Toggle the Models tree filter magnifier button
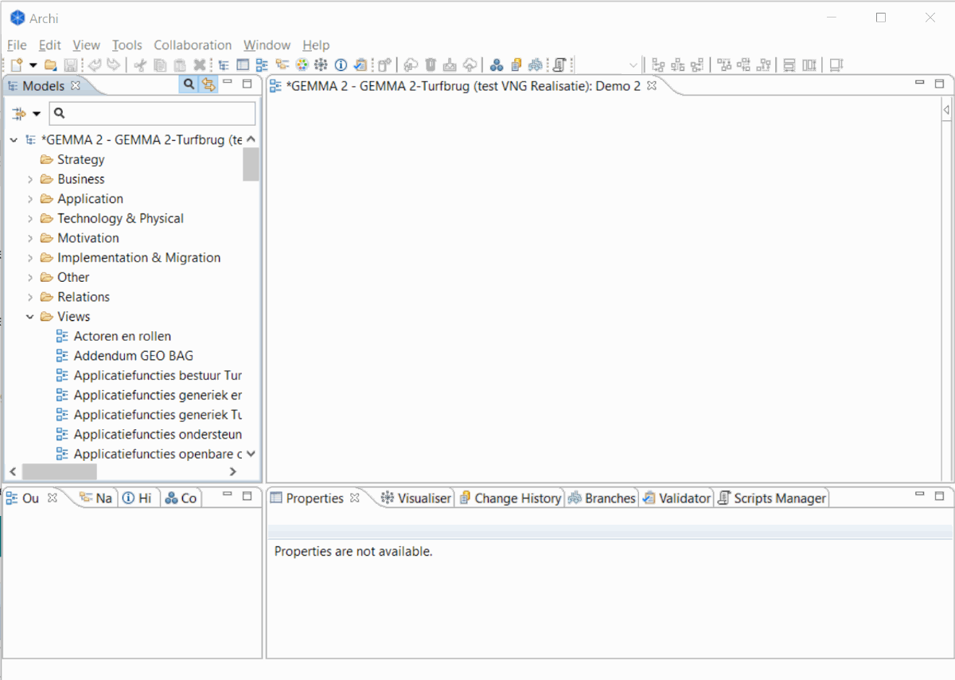Image resolution: width=955 pixels, height=680 pixels. (189, 84)
